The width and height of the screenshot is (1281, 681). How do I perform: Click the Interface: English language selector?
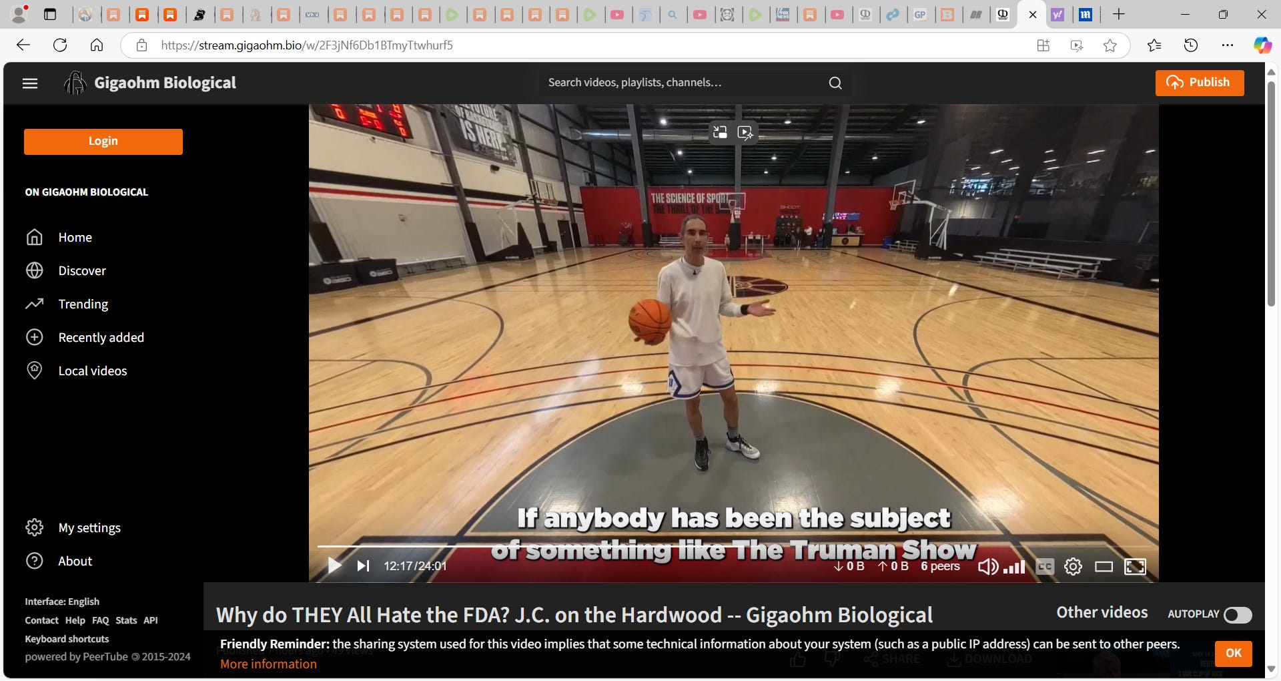pyautogui.click(x=62, y=602)
